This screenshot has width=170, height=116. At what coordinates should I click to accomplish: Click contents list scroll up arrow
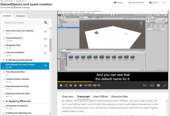pos(50,28)
